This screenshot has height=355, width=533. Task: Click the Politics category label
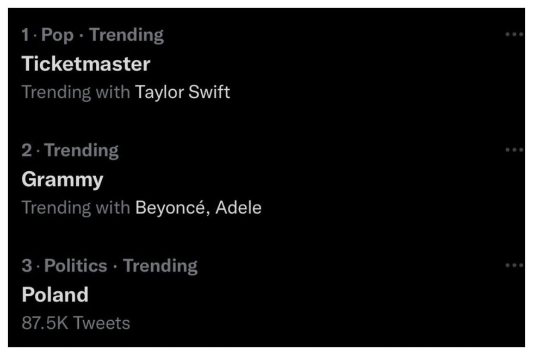coord(75,266)
